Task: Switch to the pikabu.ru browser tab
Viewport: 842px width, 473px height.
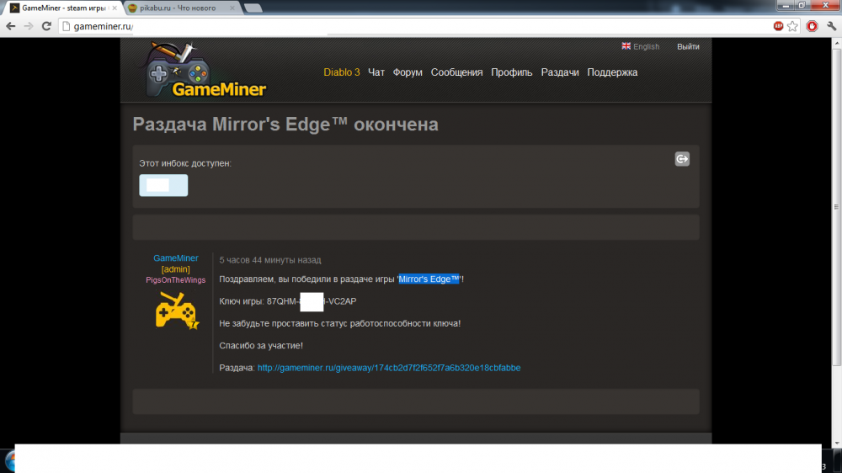Action: coord(181,8)
